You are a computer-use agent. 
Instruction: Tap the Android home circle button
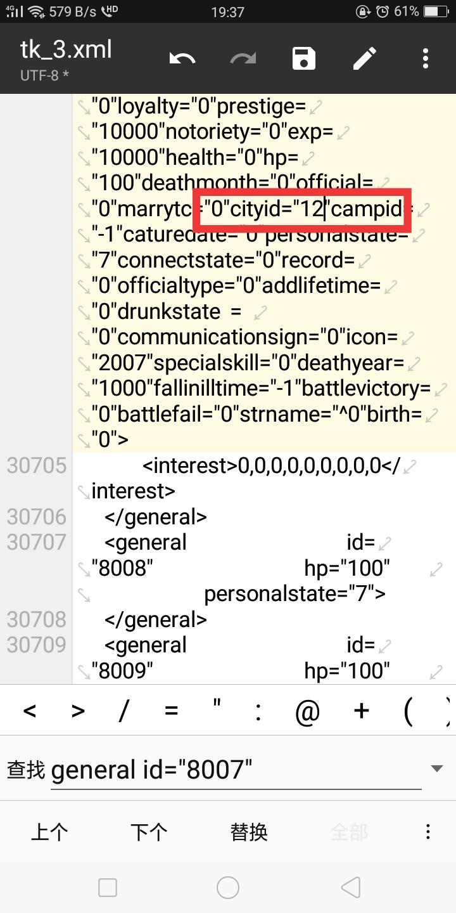point(228,888)
